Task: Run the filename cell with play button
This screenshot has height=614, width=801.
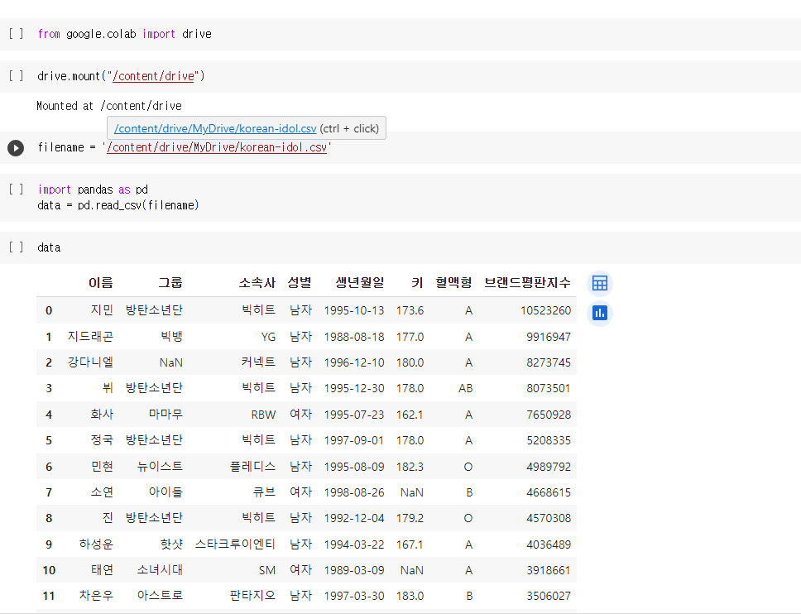Action: point(16,148)
